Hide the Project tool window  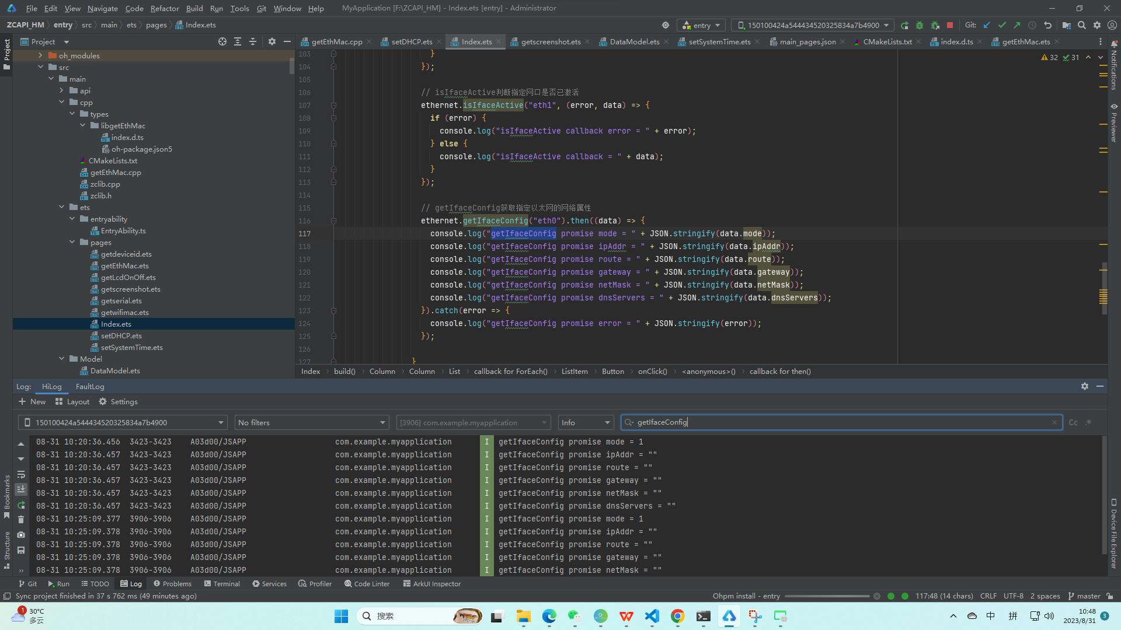point(287,41)
